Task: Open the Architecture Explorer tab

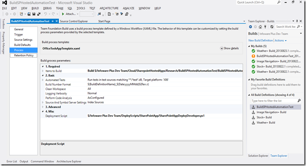Action: pos(69,161)
